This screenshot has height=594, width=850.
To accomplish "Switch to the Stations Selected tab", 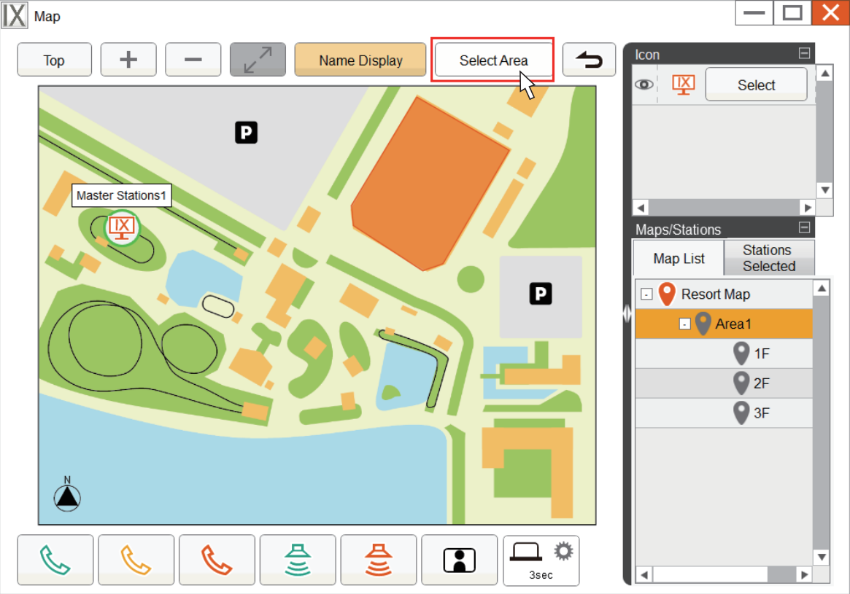I will coord(768,258).
